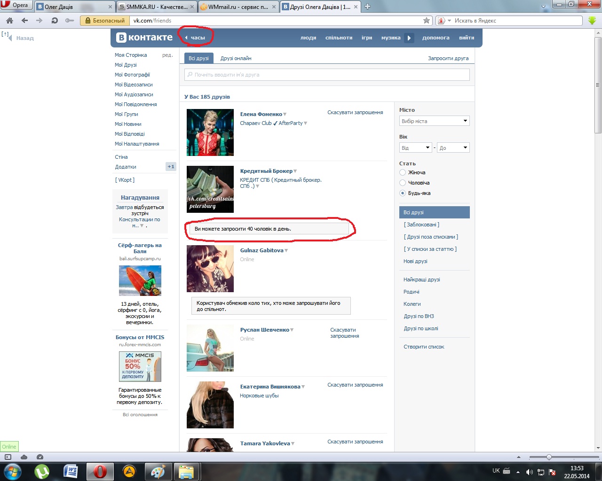Open a new browser tab with plus icon
602x481 pixels.
(x=368, y=7)
